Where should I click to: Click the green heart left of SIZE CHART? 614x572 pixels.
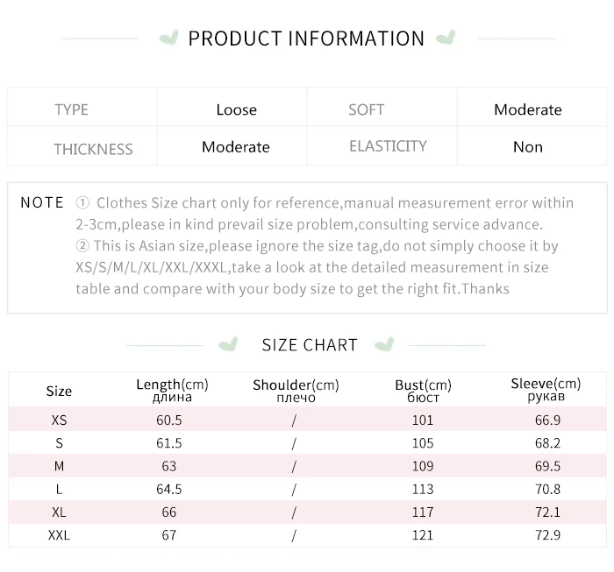point(228,344)
